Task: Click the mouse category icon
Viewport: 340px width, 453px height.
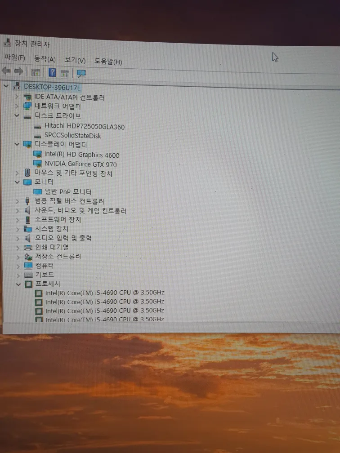Action: [x=27, y=173]
